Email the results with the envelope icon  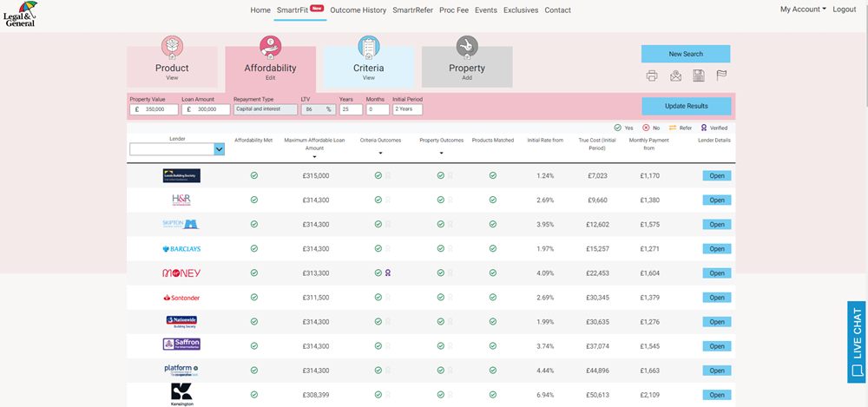click(675, 75)
